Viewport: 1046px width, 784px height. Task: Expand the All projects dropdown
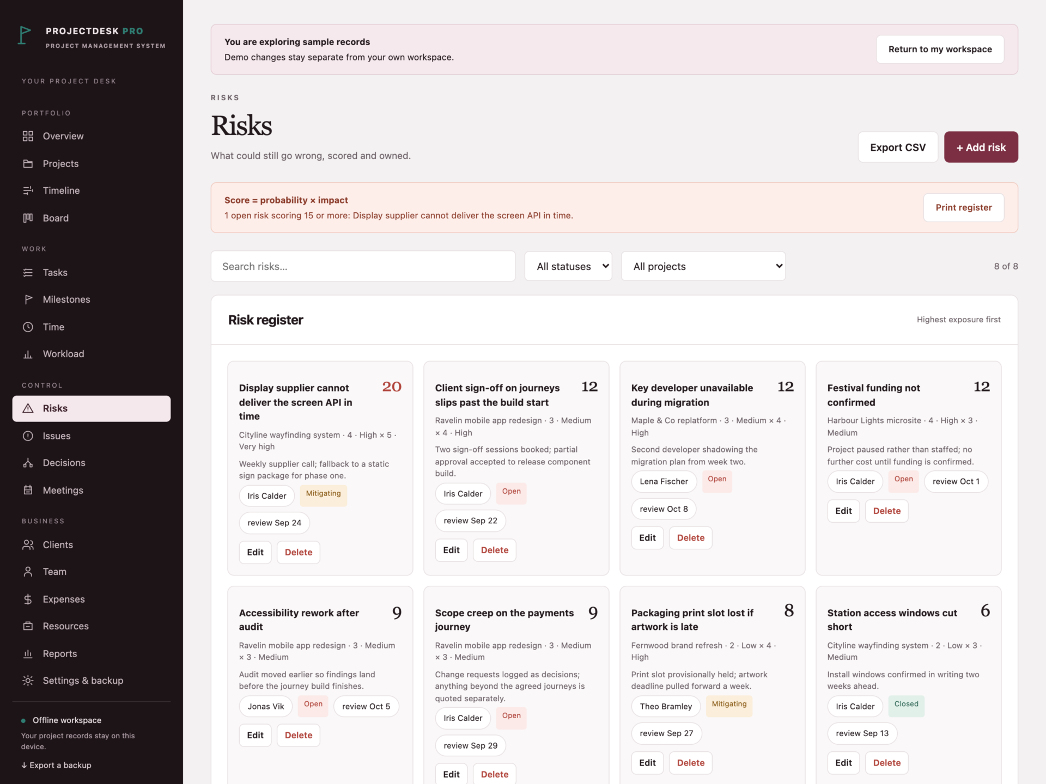click(703, 266)
